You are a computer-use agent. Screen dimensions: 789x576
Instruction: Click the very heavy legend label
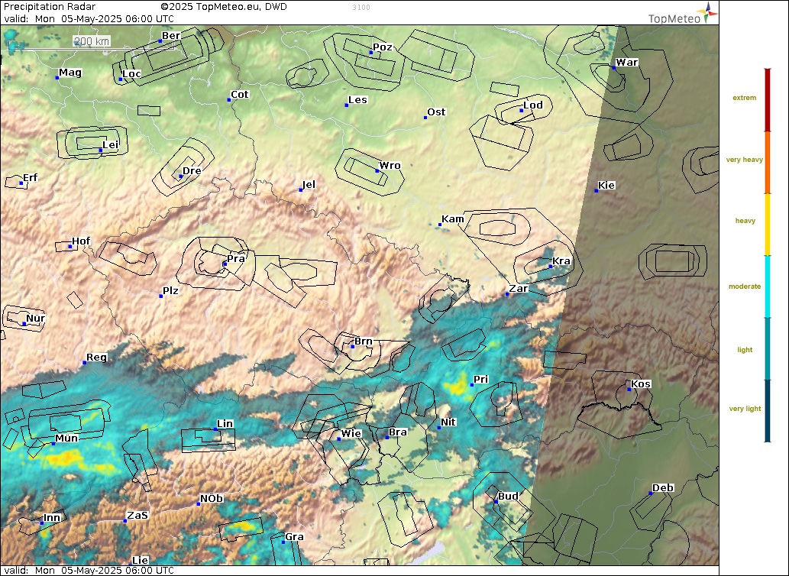744,160
